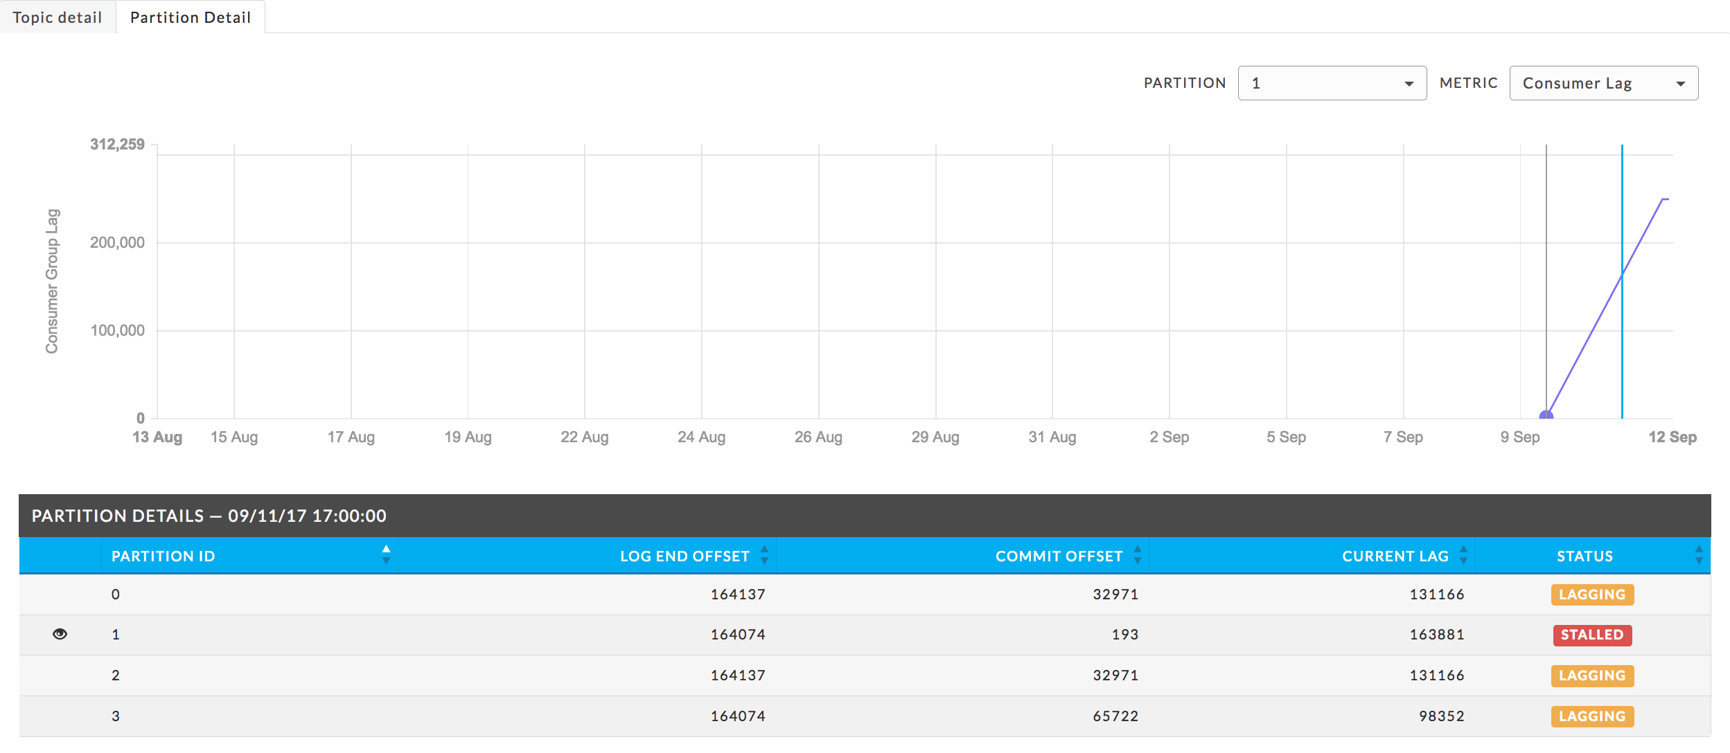The width and height of the screenshot is (1730, 753).
Task: Click the 312,259 y-axis maximum label
Action: [117, 144]
